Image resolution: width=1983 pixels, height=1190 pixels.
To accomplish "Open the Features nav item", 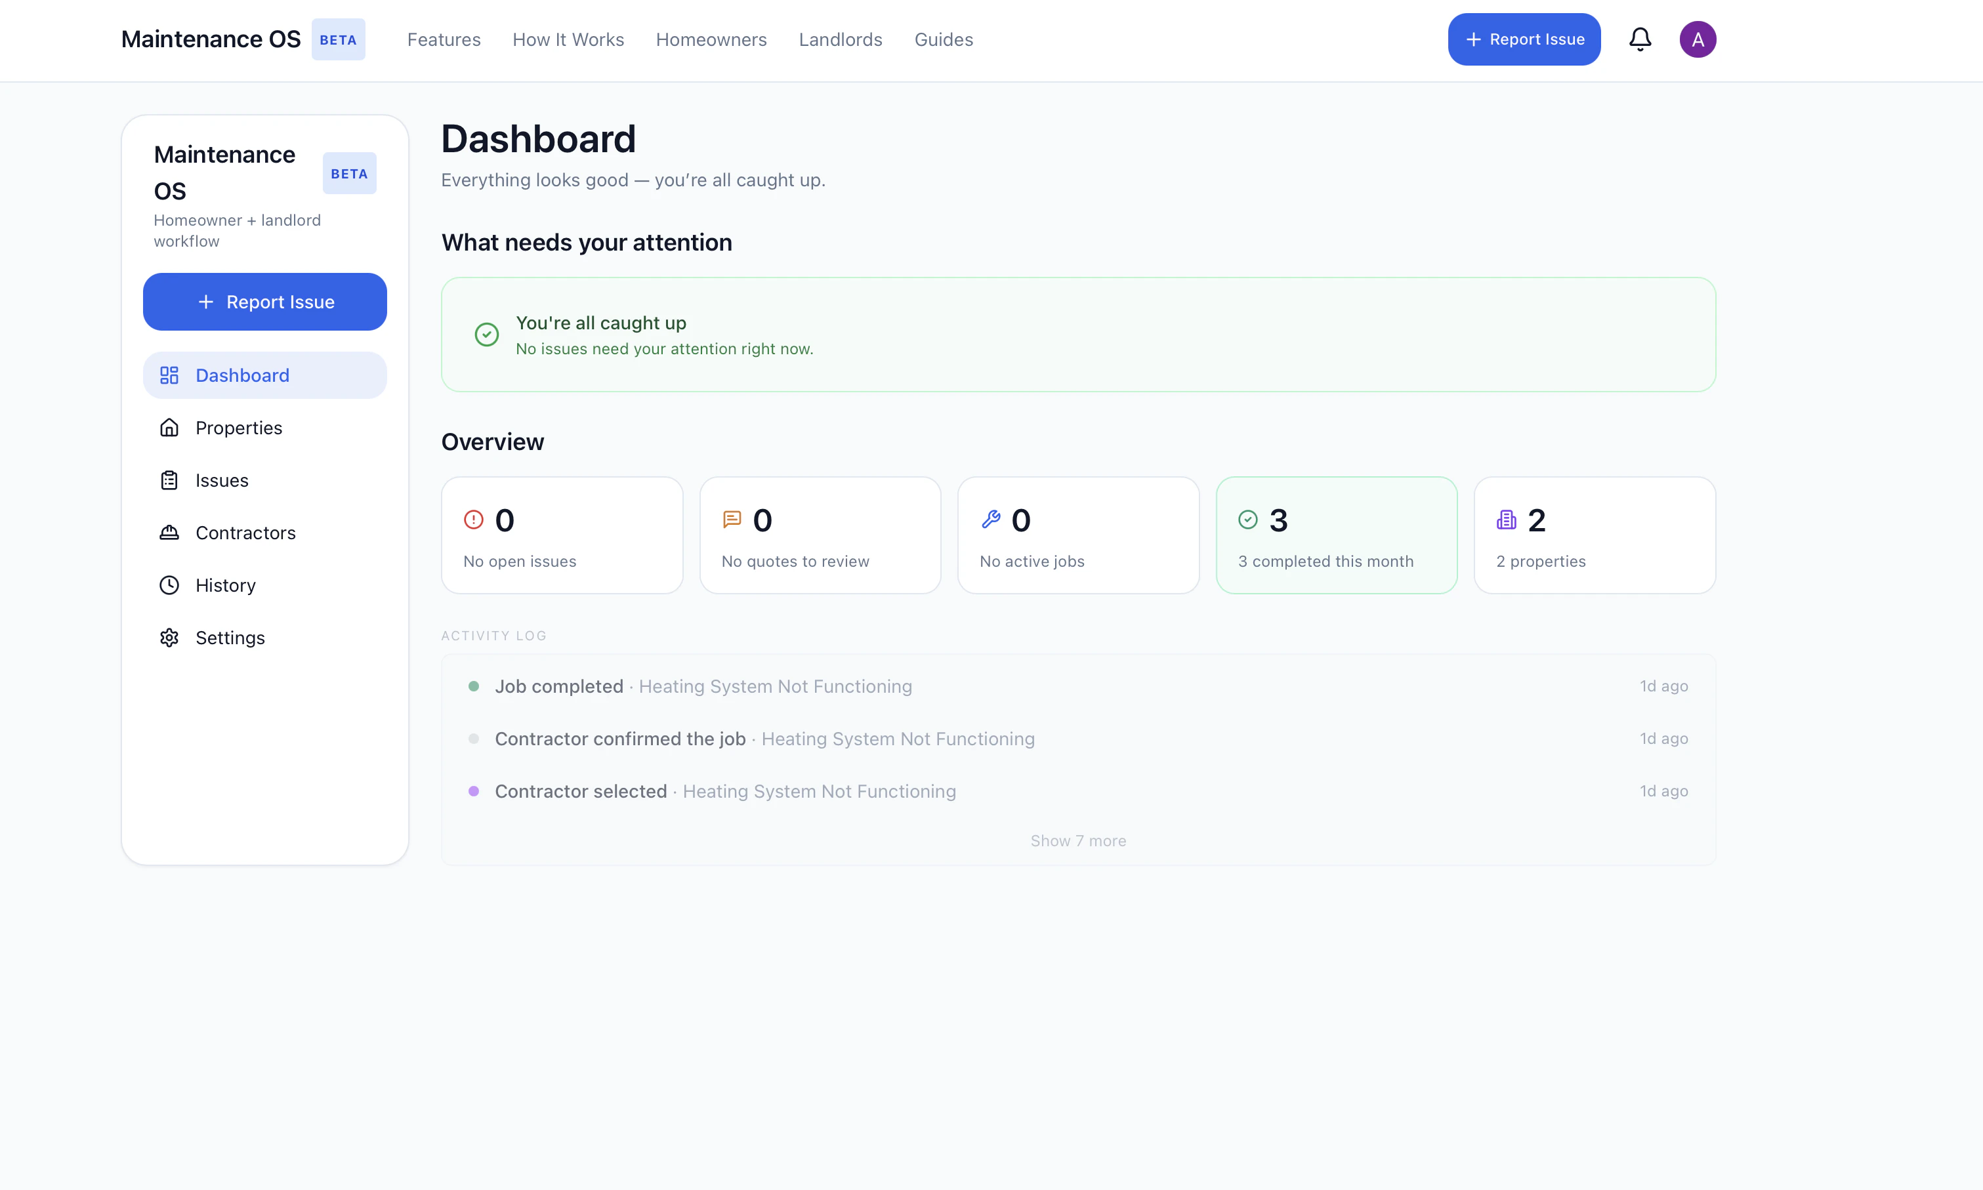I will 444,39.
